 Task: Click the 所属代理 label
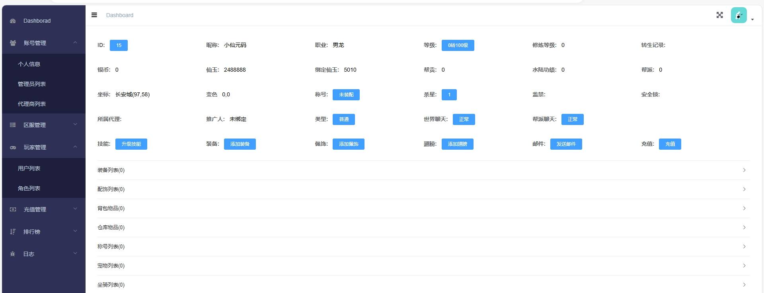pyautogui.click(x=109, y=119)
